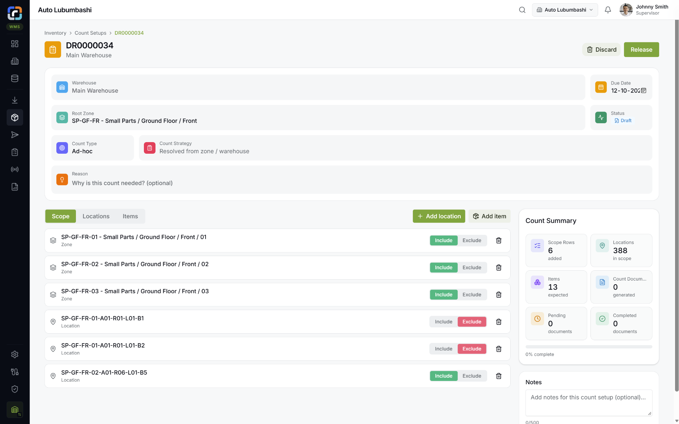Open the Due Date calendar picker icon
This screenshot has height=424, width=679.
644,91
